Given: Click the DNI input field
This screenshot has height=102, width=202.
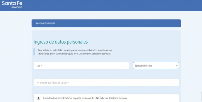Looking at the screenshot, I should point(81,66).
